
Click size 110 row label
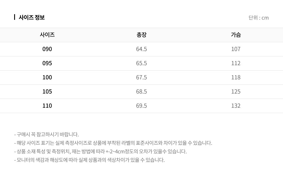47,106
